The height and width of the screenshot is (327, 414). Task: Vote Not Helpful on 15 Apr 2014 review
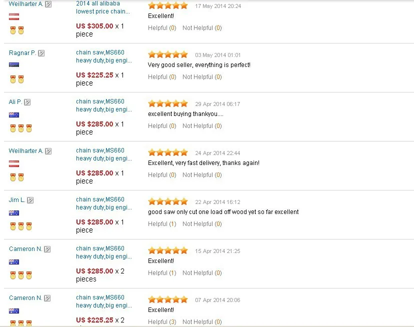(202, 273)
